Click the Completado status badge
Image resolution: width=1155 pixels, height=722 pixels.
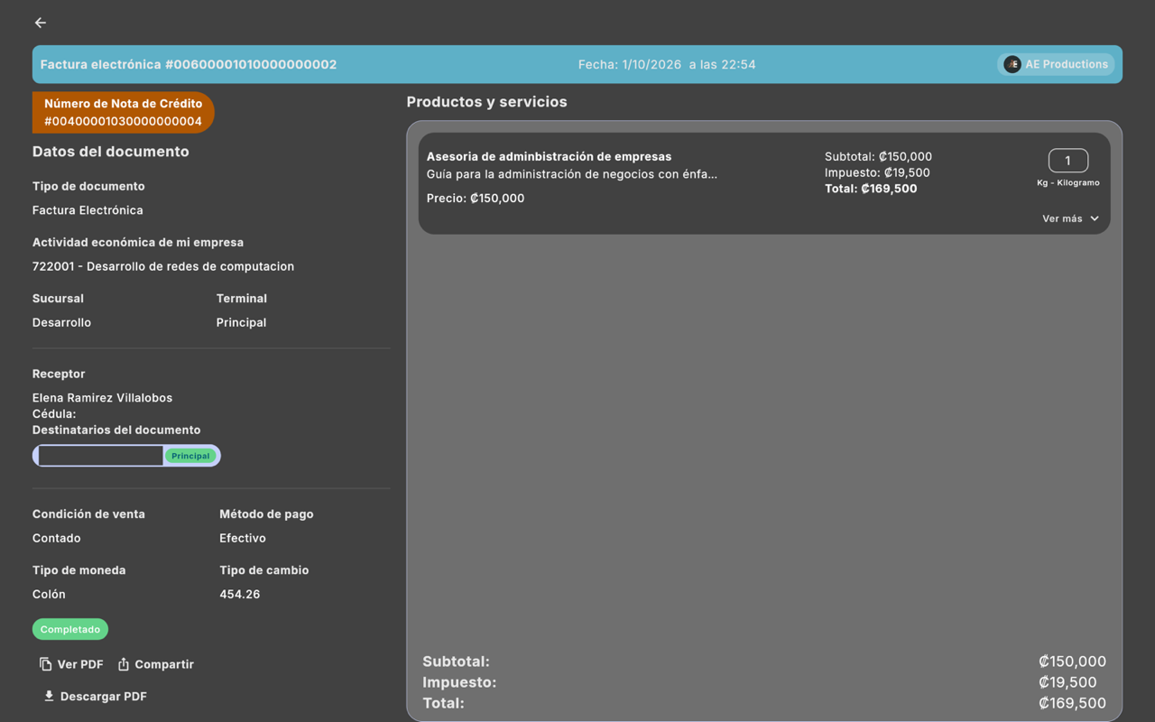click(x=70, y=629)
